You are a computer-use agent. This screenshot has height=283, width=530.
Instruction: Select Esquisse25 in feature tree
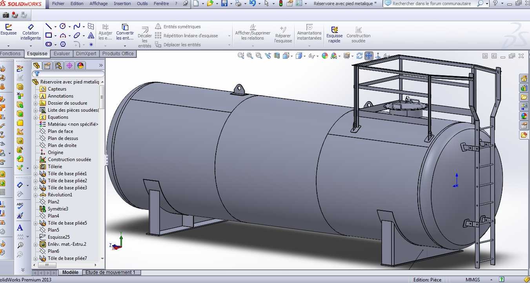[x=59, y=237]
